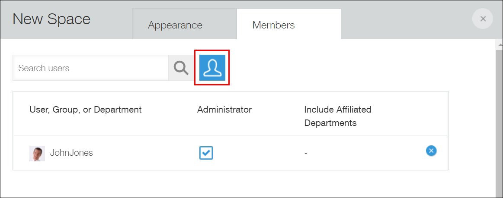The height and width of the screenshot is (198, 503).
Task: Open the user picker icon
Action: 212,68
